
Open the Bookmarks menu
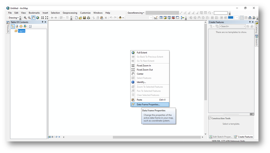point(34,13)
